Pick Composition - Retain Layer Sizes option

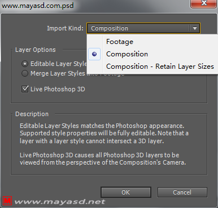[160, 67]
